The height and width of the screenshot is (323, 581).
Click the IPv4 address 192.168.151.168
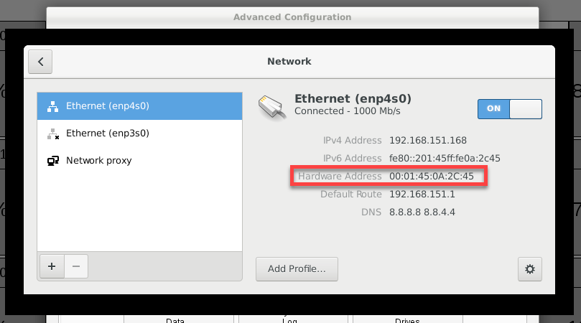coord(428,141)
